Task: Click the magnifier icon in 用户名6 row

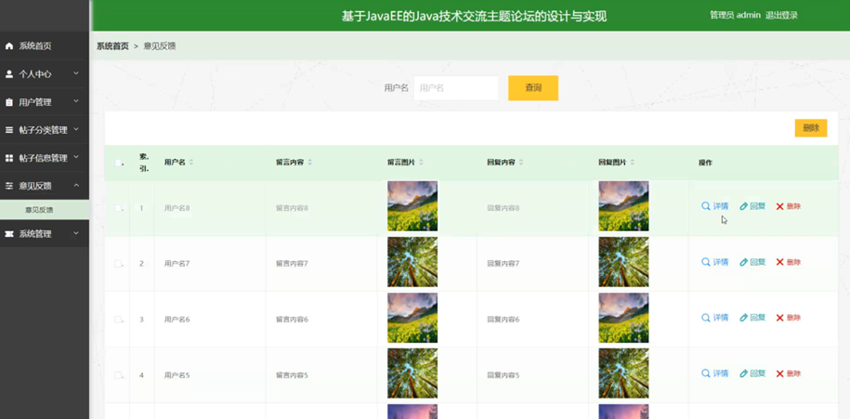Action: pyautogui.click(x=705, y=318)
